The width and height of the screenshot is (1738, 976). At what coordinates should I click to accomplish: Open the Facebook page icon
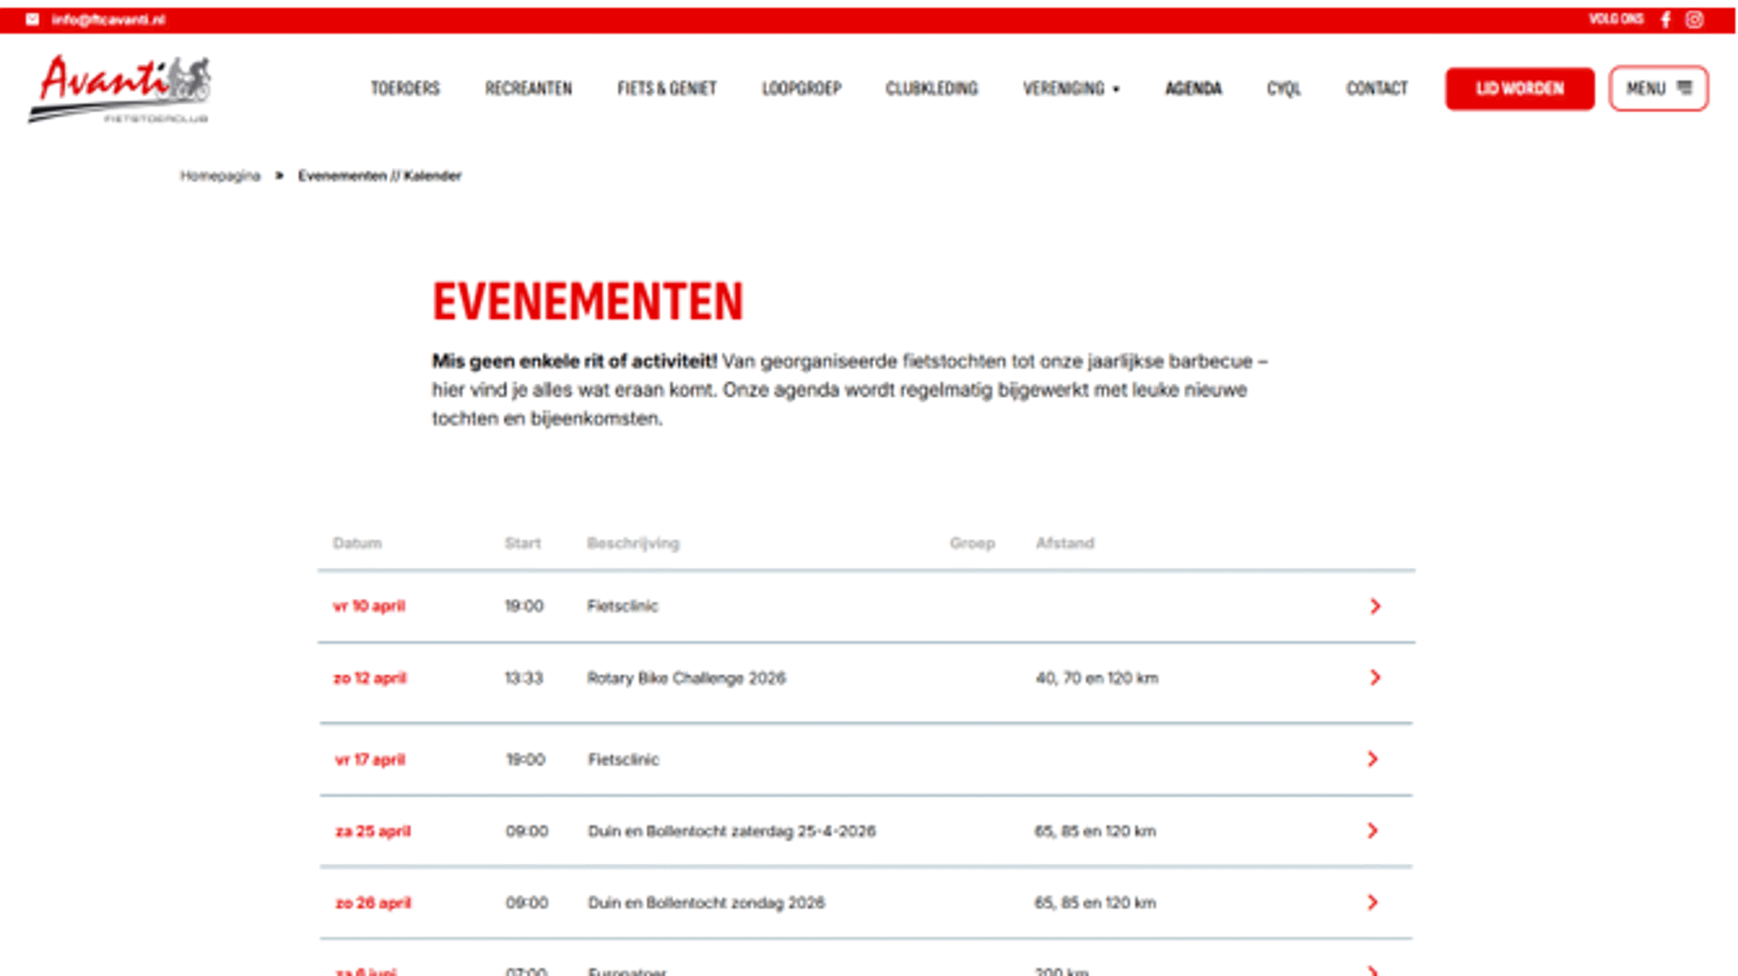pos(1666,19)
